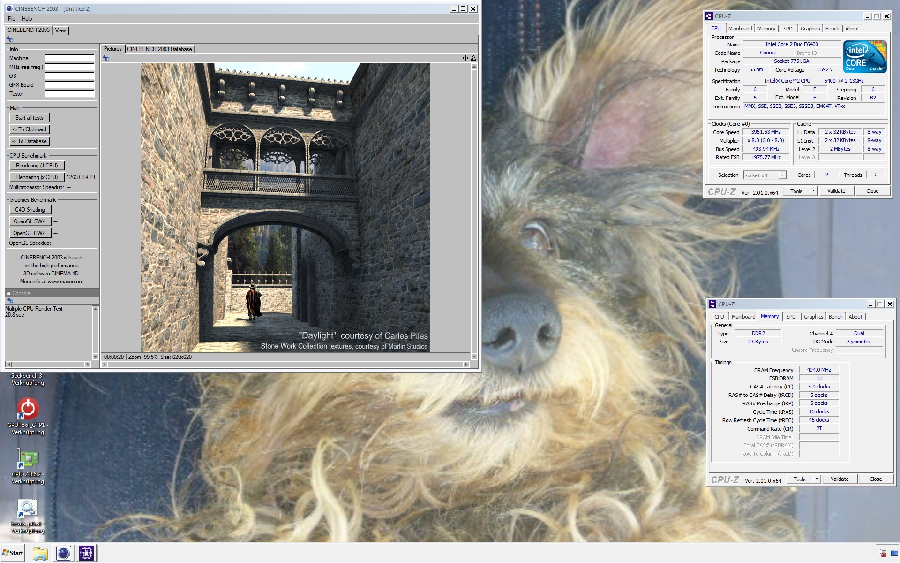Open the Help menu in Cinebench
This screenshot has width=900, height=563.
tap(27, 19)
